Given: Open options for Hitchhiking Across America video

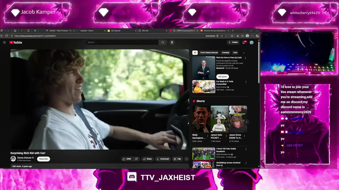Looking at the screenshot, I should (246, 163).
